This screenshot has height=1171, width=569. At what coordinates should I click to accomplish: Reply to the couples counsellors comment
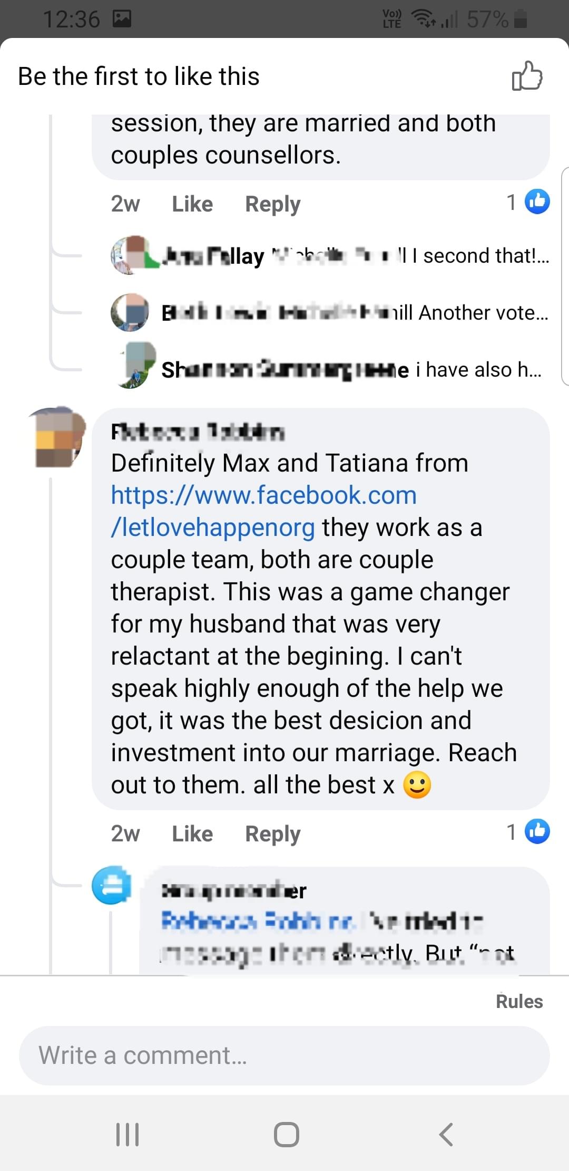point(272,204)
